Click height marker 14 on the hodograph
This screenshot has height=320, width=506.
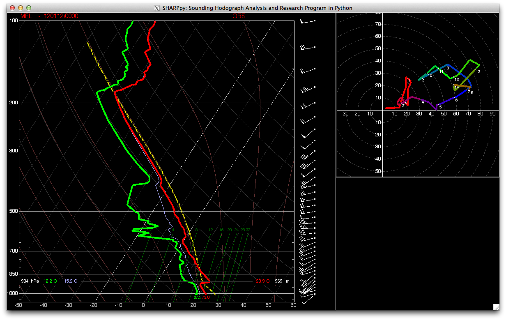pos(456,87)
